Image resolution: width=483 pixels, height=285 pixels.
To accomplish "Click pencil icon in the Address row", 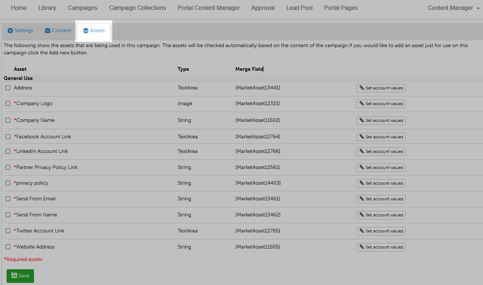I will pyautogui.click(x=362, y=88).
